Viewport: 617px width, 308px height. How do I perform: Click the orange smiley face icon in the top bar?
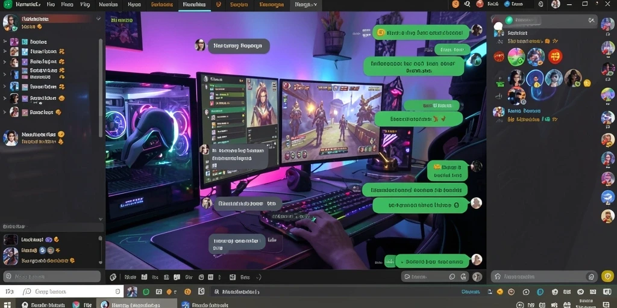(x=456, y=4)
